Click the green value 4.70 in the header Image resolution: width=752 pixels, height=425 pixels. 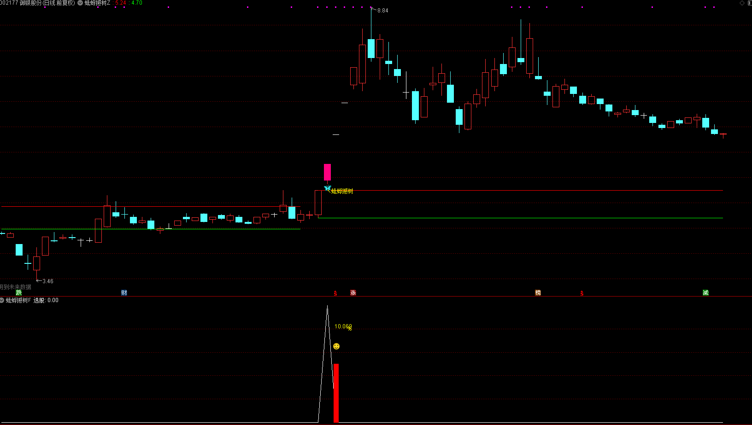click(137, 3)
